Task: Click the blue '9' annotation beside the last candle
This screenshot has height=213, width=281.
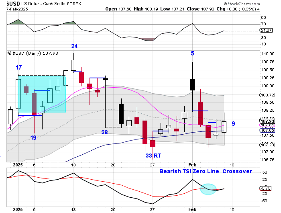Action: (x=233, y=123)
